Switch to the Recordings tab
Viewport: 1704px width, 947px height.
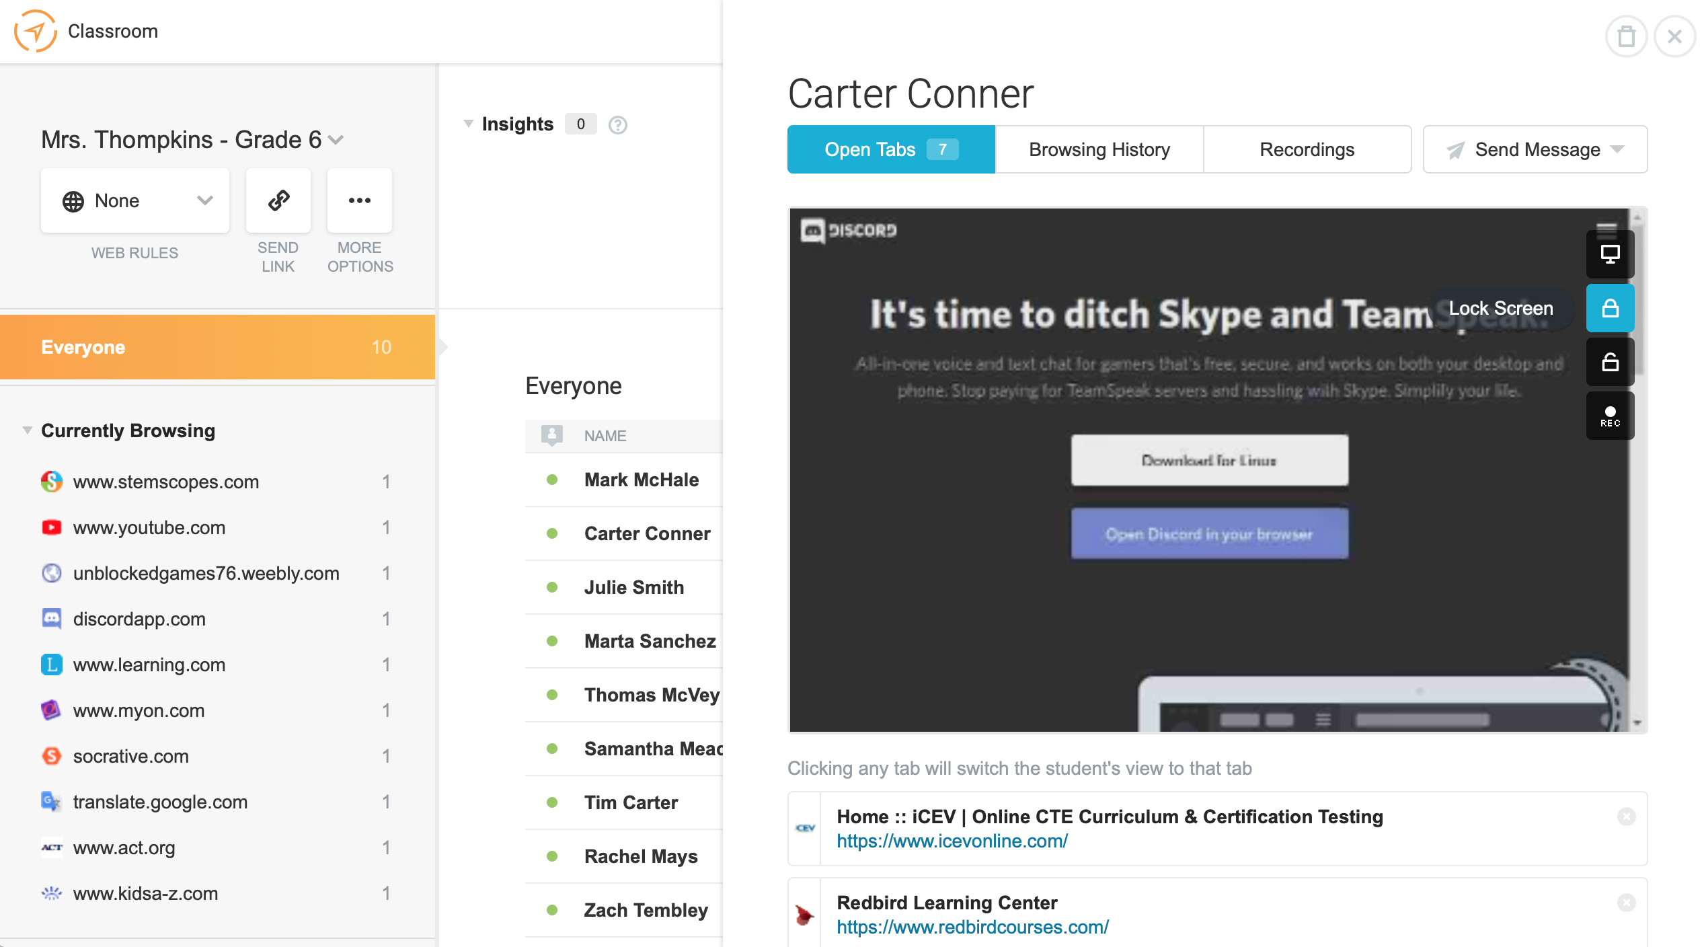point(1307,149)
